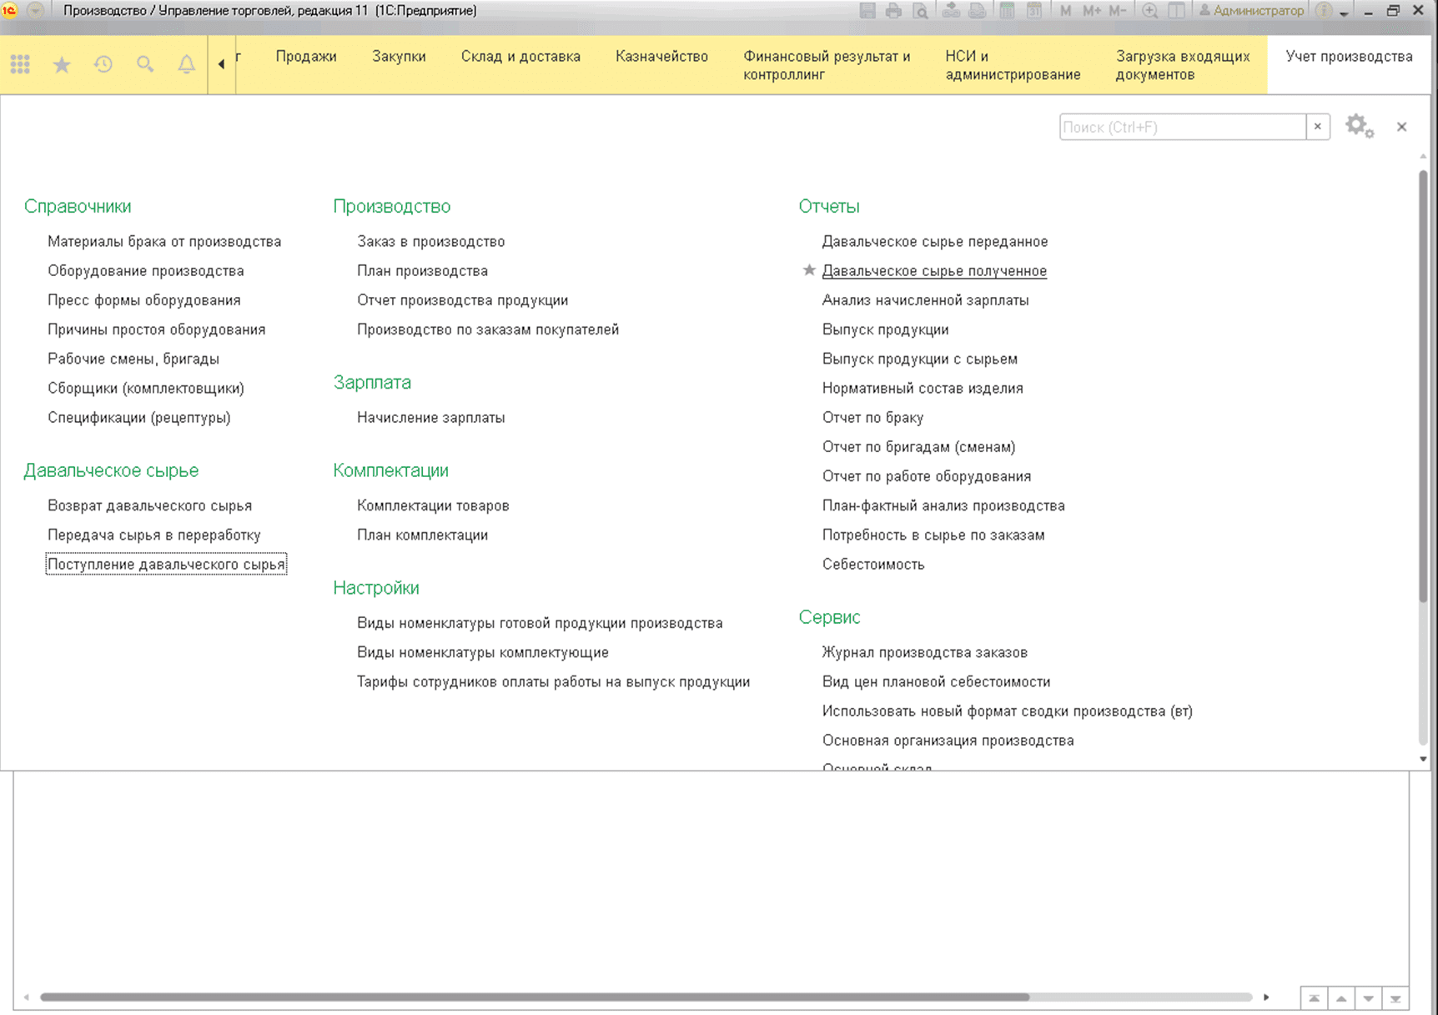Open Виды номенклатуры комплектующие

coord(483,652)
